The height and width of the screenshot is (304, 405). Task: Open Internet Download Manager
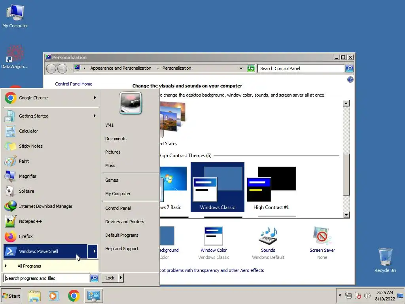click(x=51, y=206)
